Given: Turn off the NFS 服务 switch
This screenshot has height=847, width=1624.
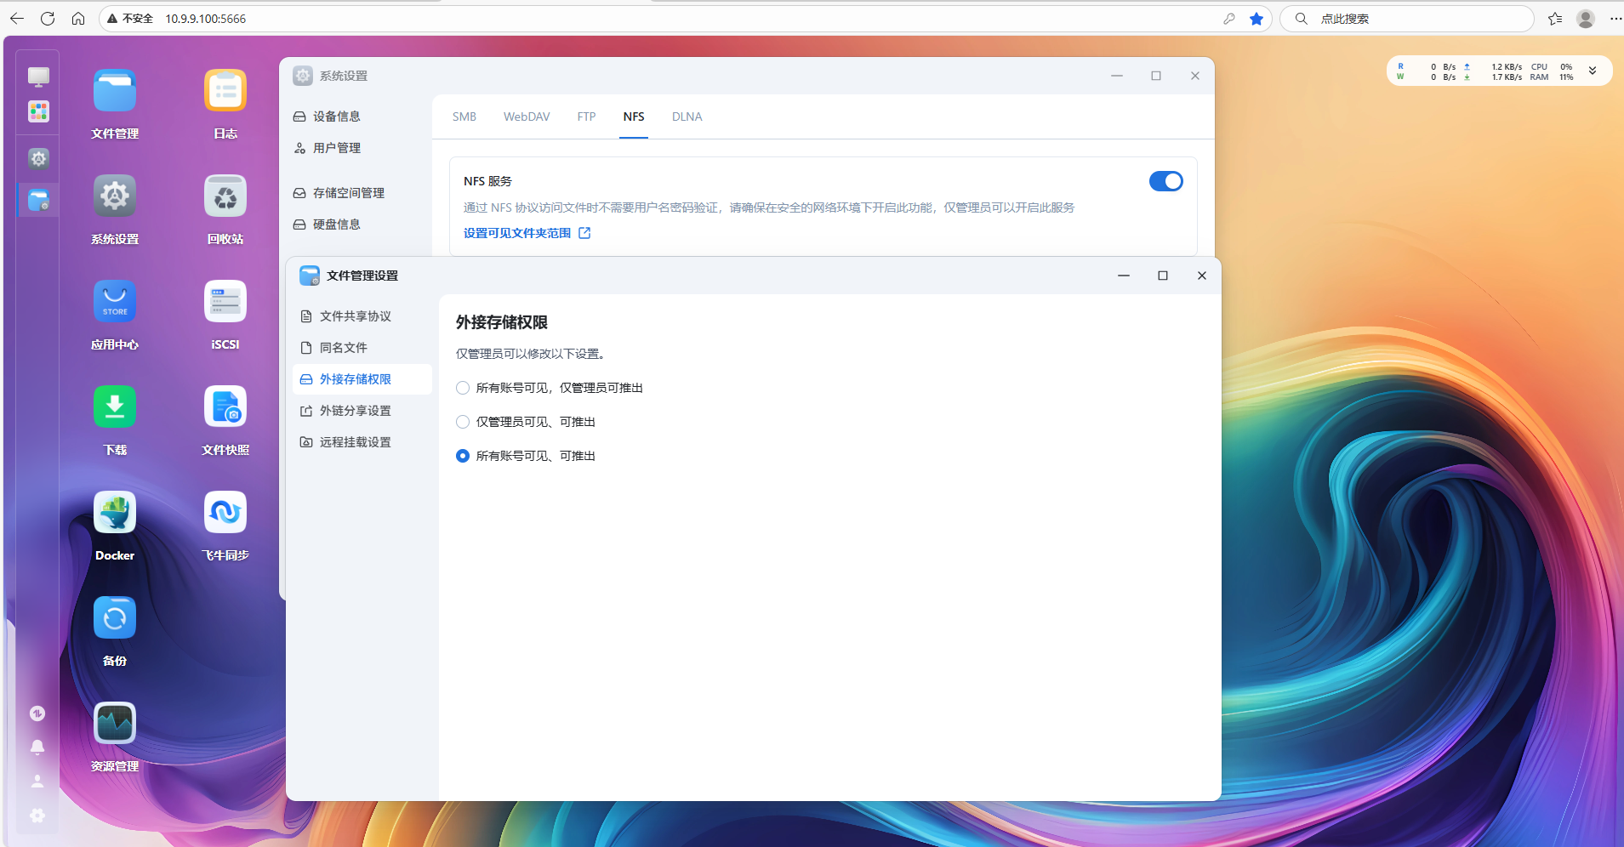Looking at the screenshot, I should [x=1165, y=181].
